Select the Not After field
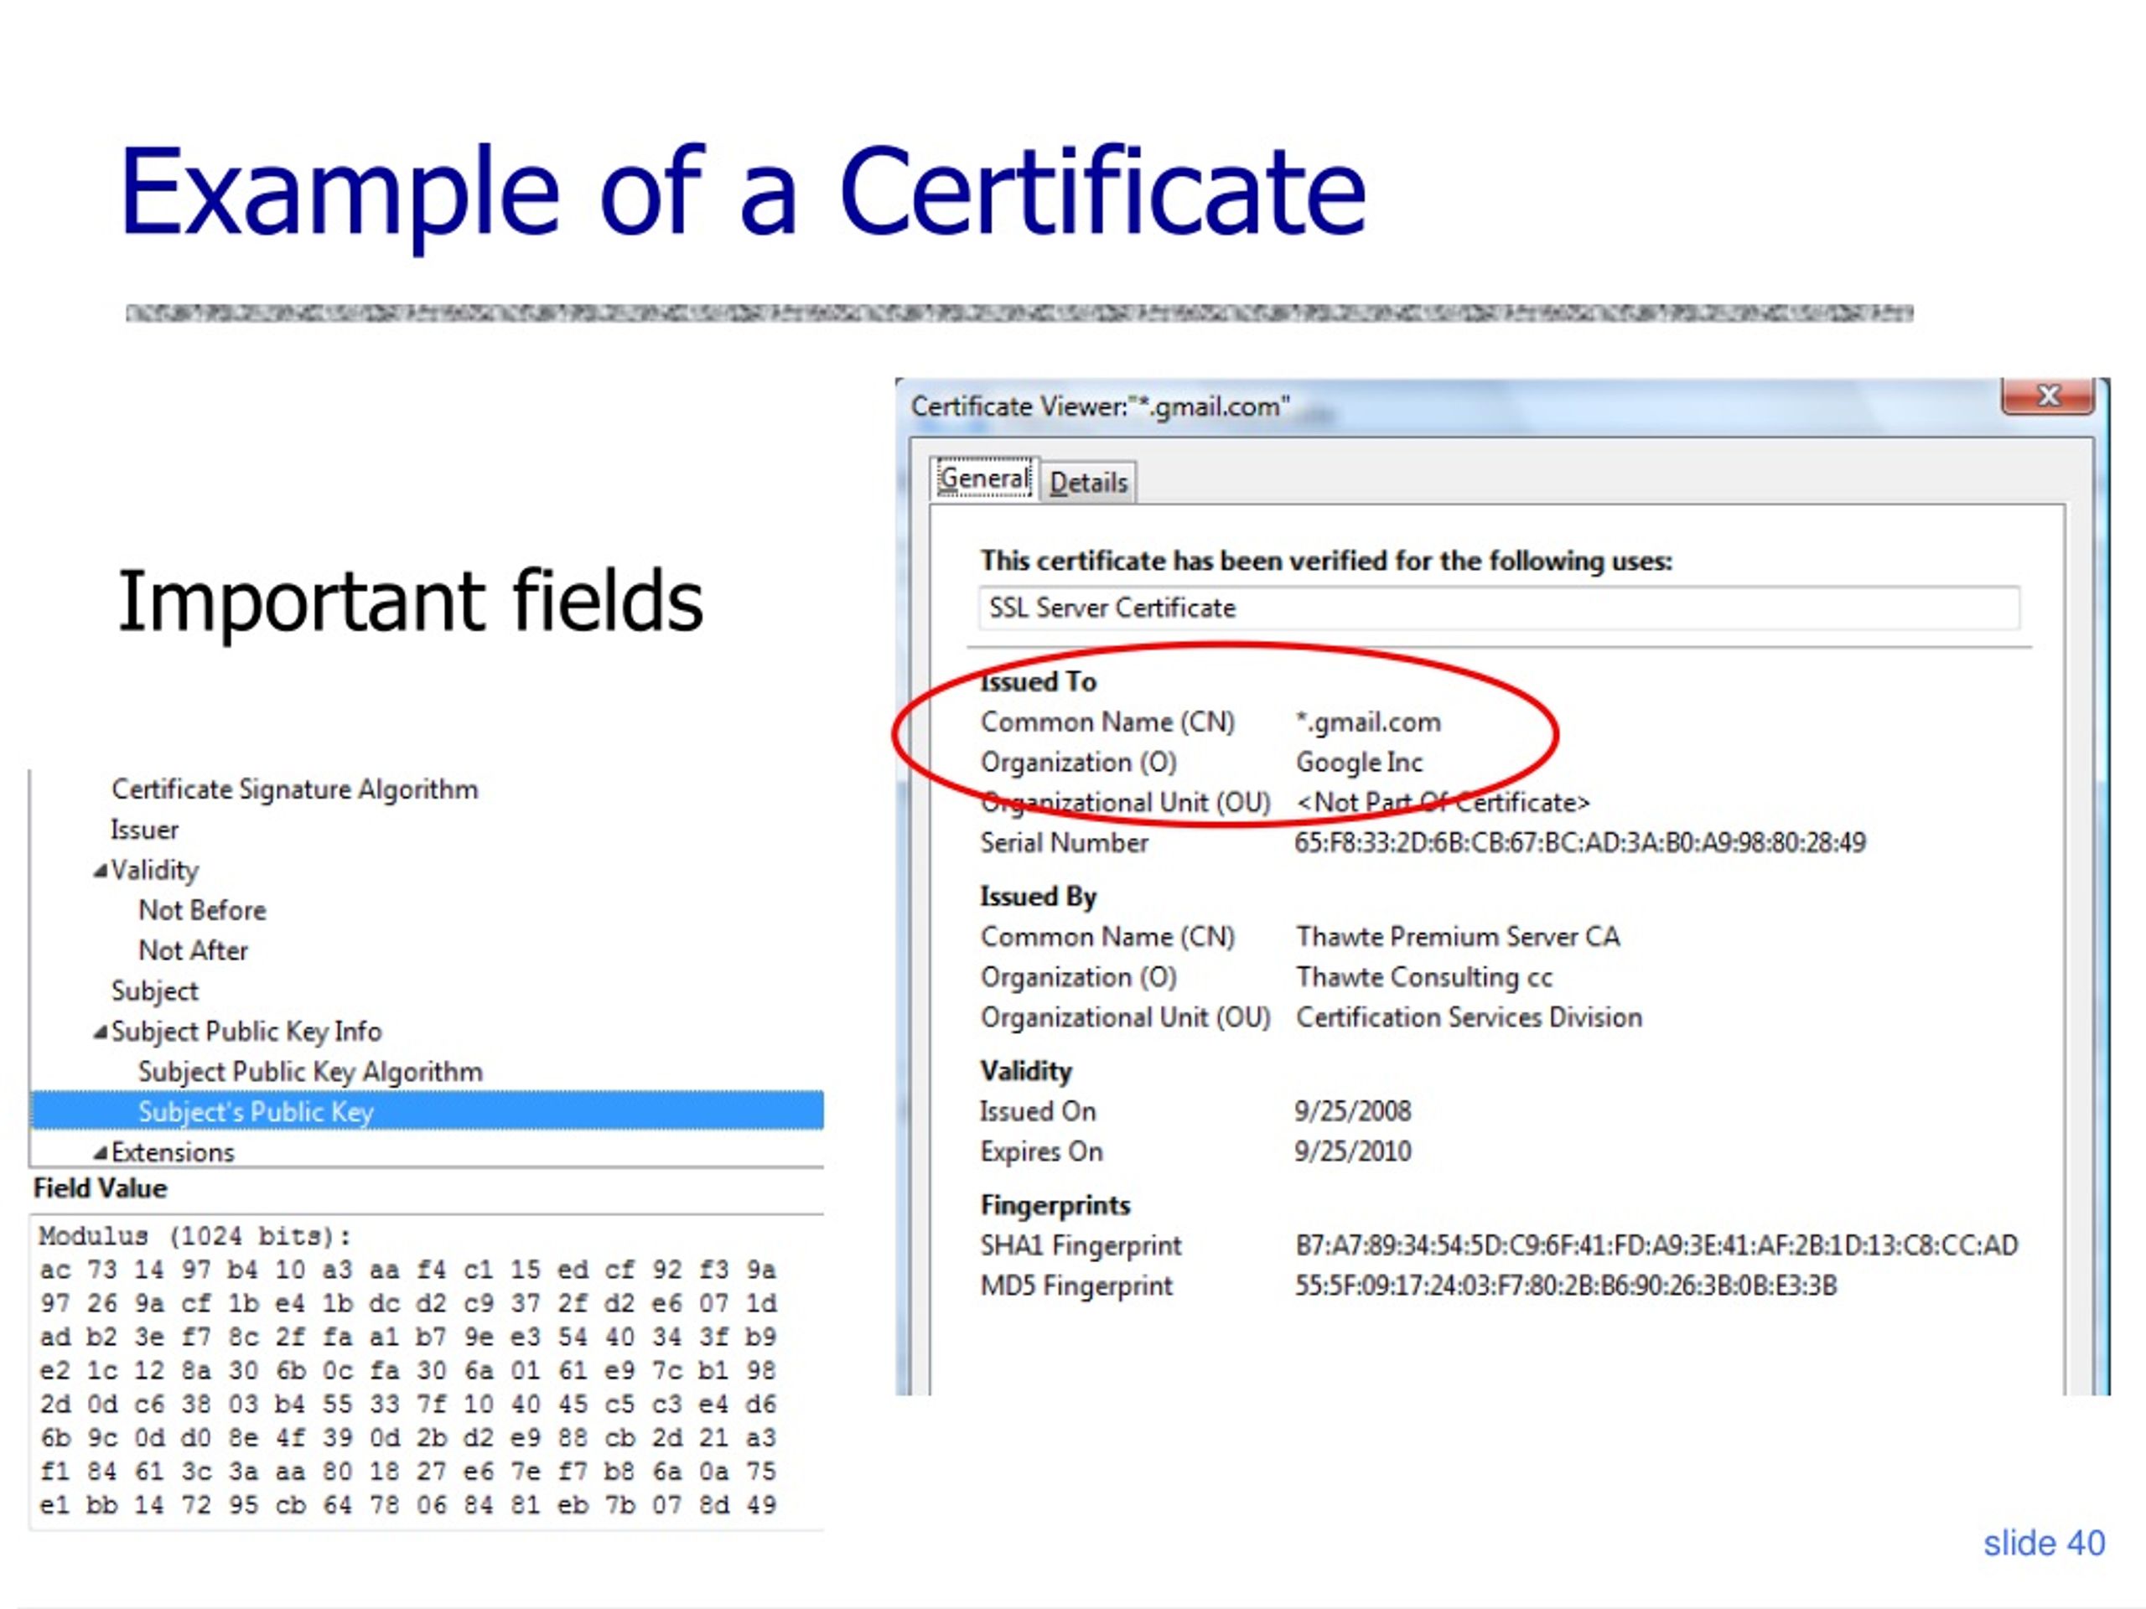 pos(193,950)
